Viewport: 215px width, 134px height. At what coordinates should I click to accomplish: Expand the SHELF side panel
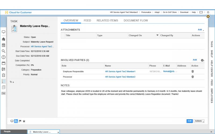(212, 54)
